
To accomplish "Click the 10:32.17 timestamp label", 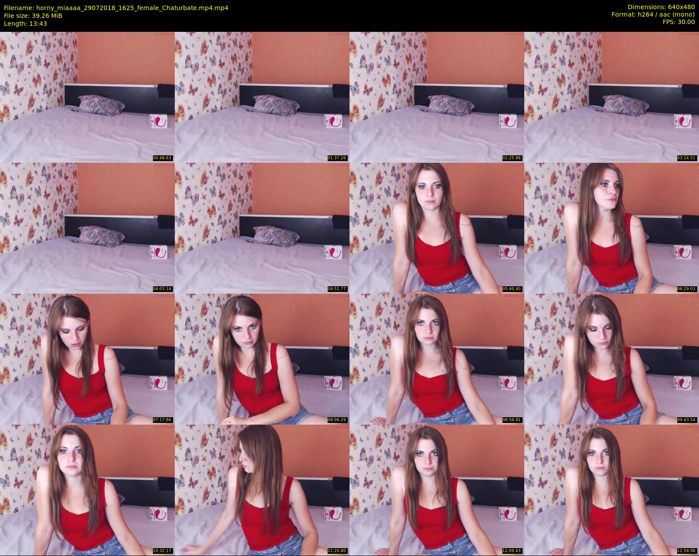I will coord(163,551).
